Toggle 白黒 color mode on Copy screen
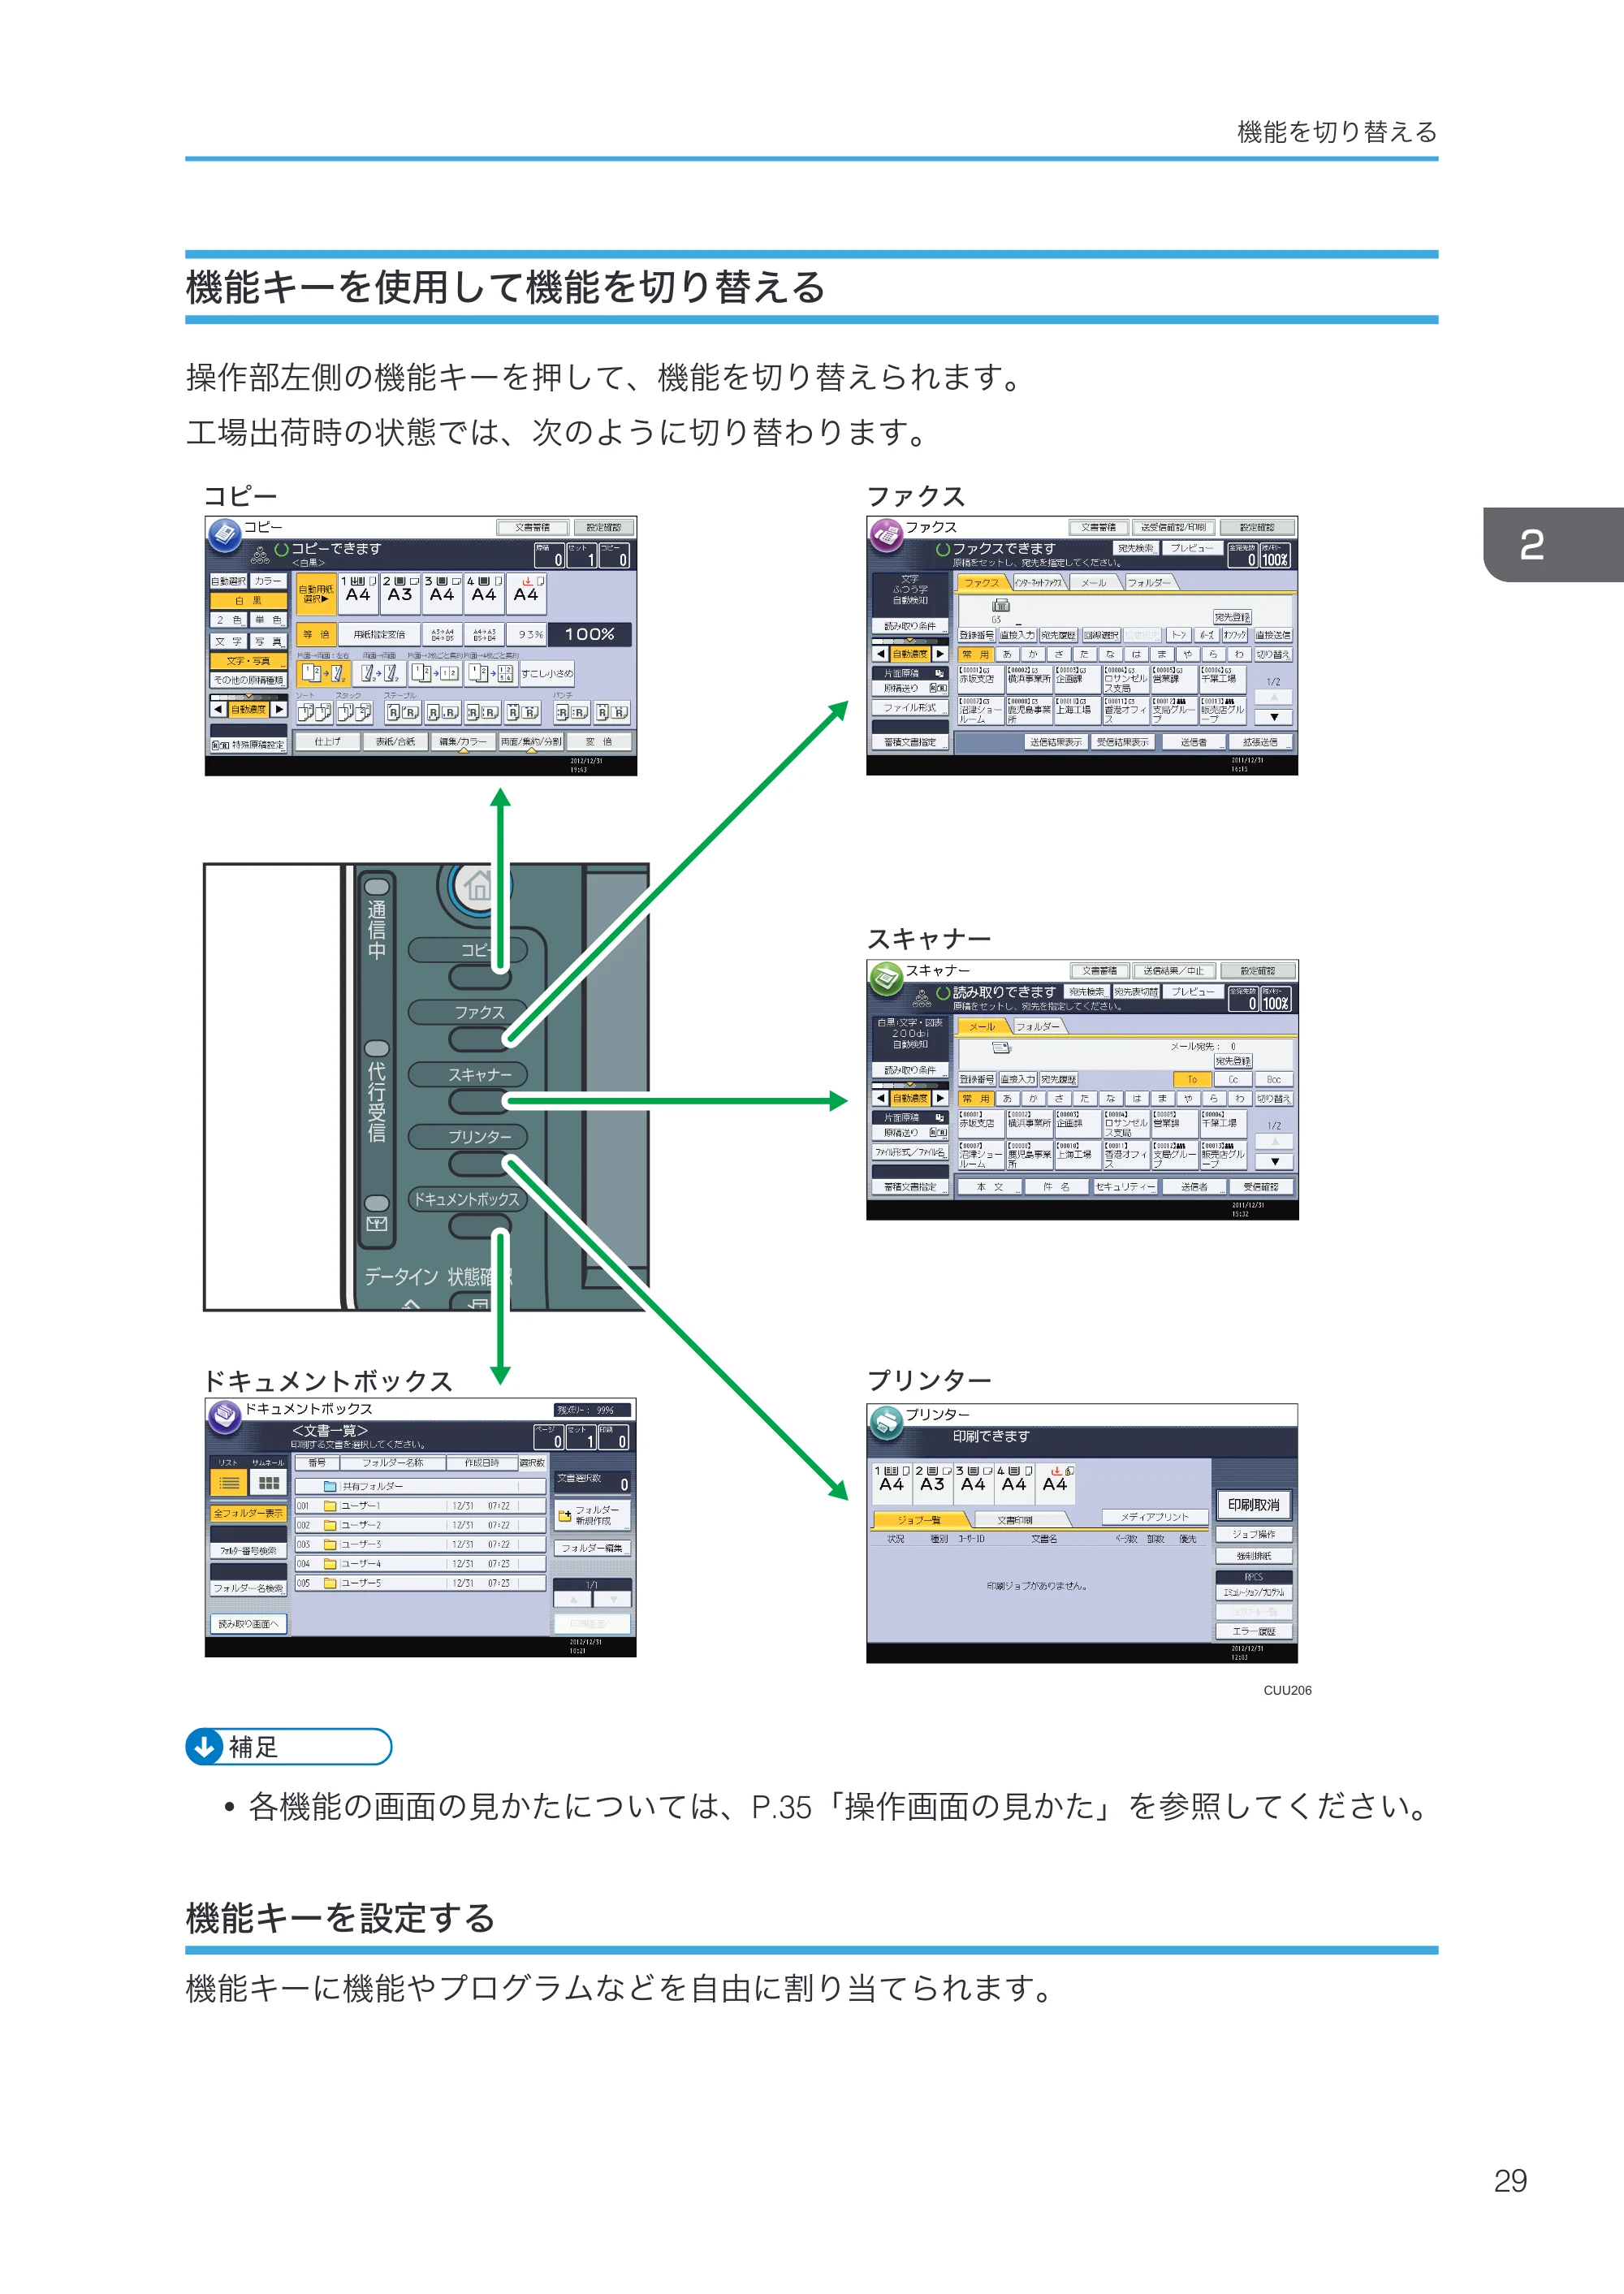 [x=248, y=600]
